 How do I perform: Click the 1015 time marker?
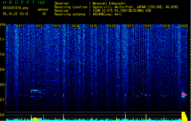[93, 26]
